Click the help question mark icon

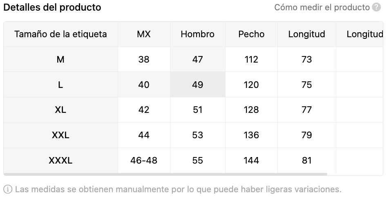pyautogui.click(x=376, y=7)
